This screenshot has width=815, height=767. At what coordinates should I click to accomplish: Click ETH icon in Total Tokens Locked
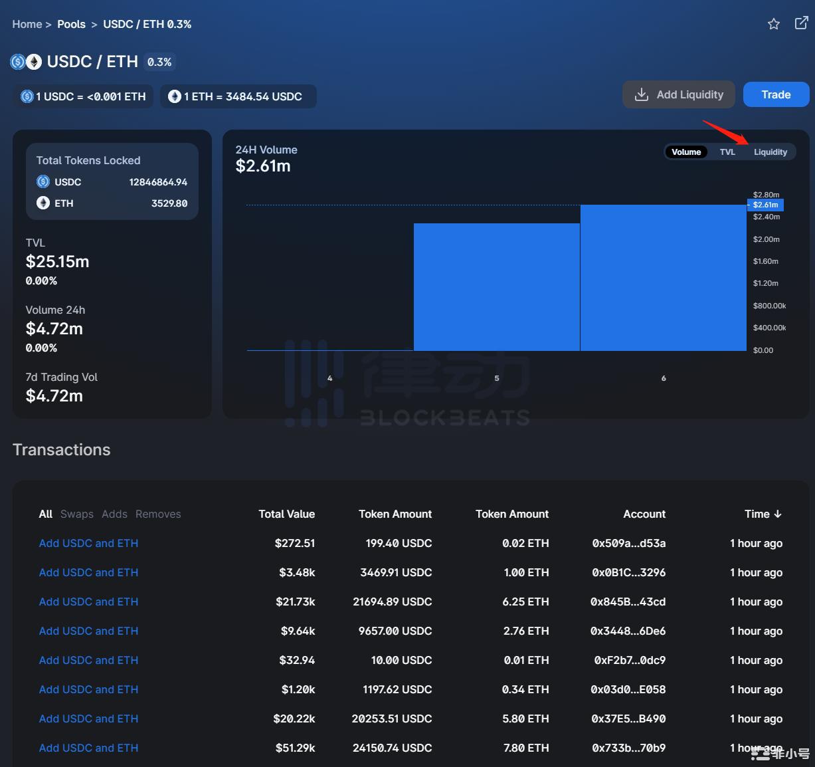[x=43, y=203]
